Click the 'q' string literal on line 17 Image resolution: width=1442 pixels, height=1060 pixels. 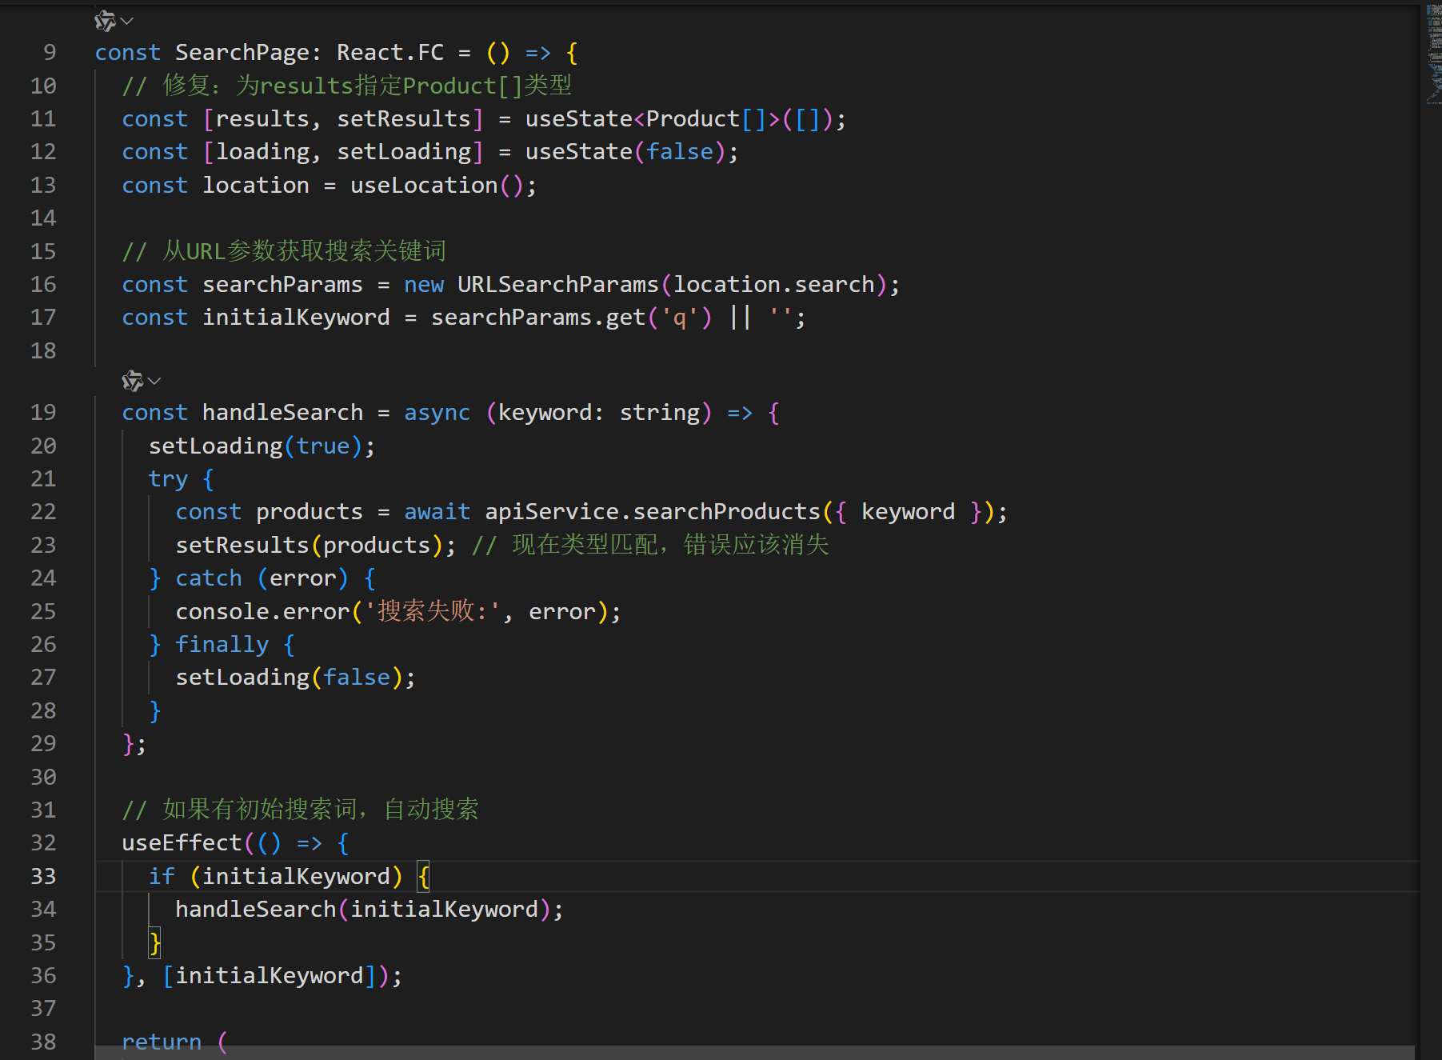(x=679, y=318)
